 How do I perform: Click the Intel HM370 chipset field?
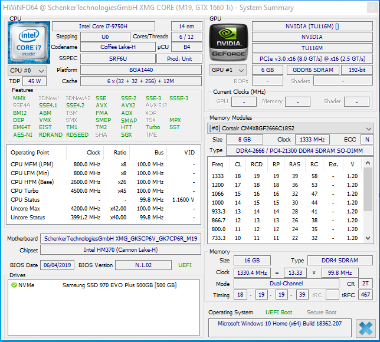(x=121, y=249)
